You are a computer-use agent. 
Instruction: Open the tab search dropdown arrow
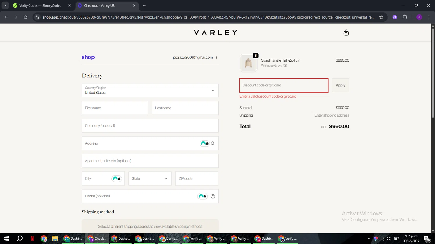click(5, 5)
